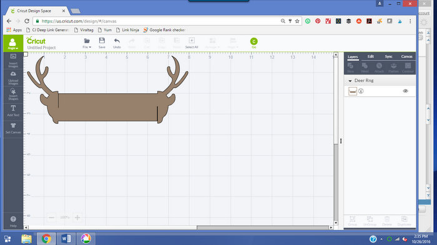Click the Attach tool in the Layers panel
Image resolution: width=437 pixels, height=245 pixels.
[379, 68]
